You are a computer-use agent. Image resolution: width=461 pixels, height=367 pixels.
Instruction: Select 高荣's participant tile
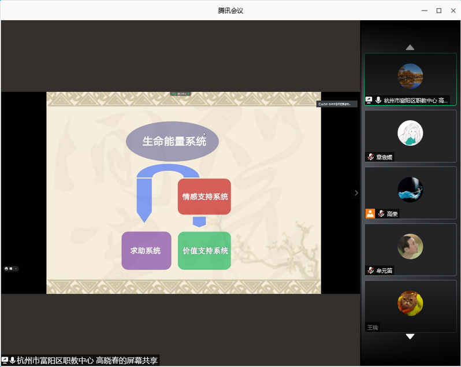[410, 192]
